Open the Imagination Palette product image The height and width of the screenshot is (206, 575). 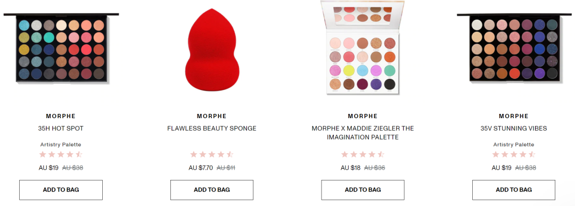pyautogui.click(x=363, y=48)
